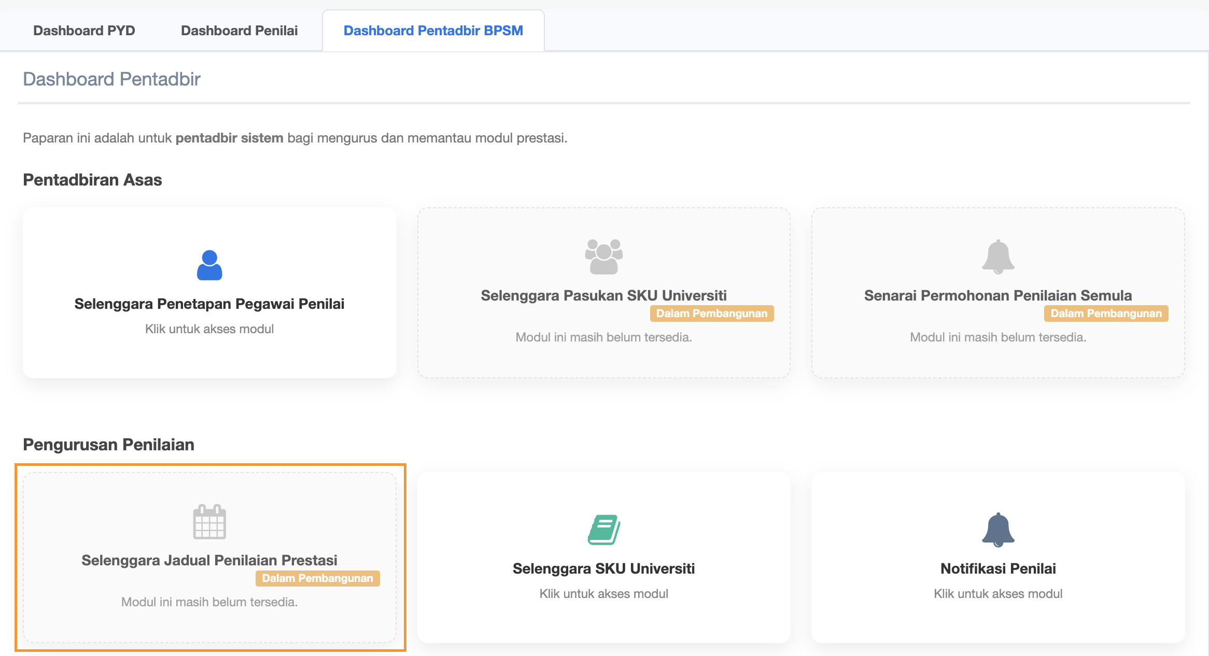Switch to the Dashboard PYD tab

click(84, 31)
